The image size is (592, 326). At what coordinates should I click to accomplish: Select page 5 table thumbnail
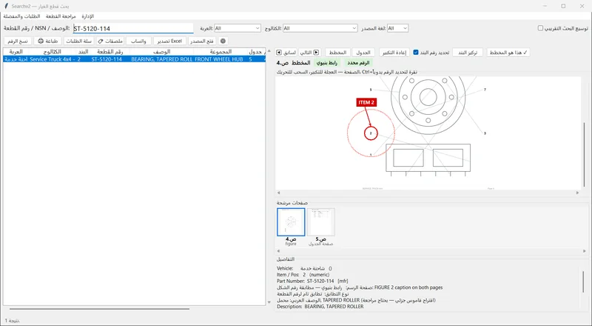(320, 222)
